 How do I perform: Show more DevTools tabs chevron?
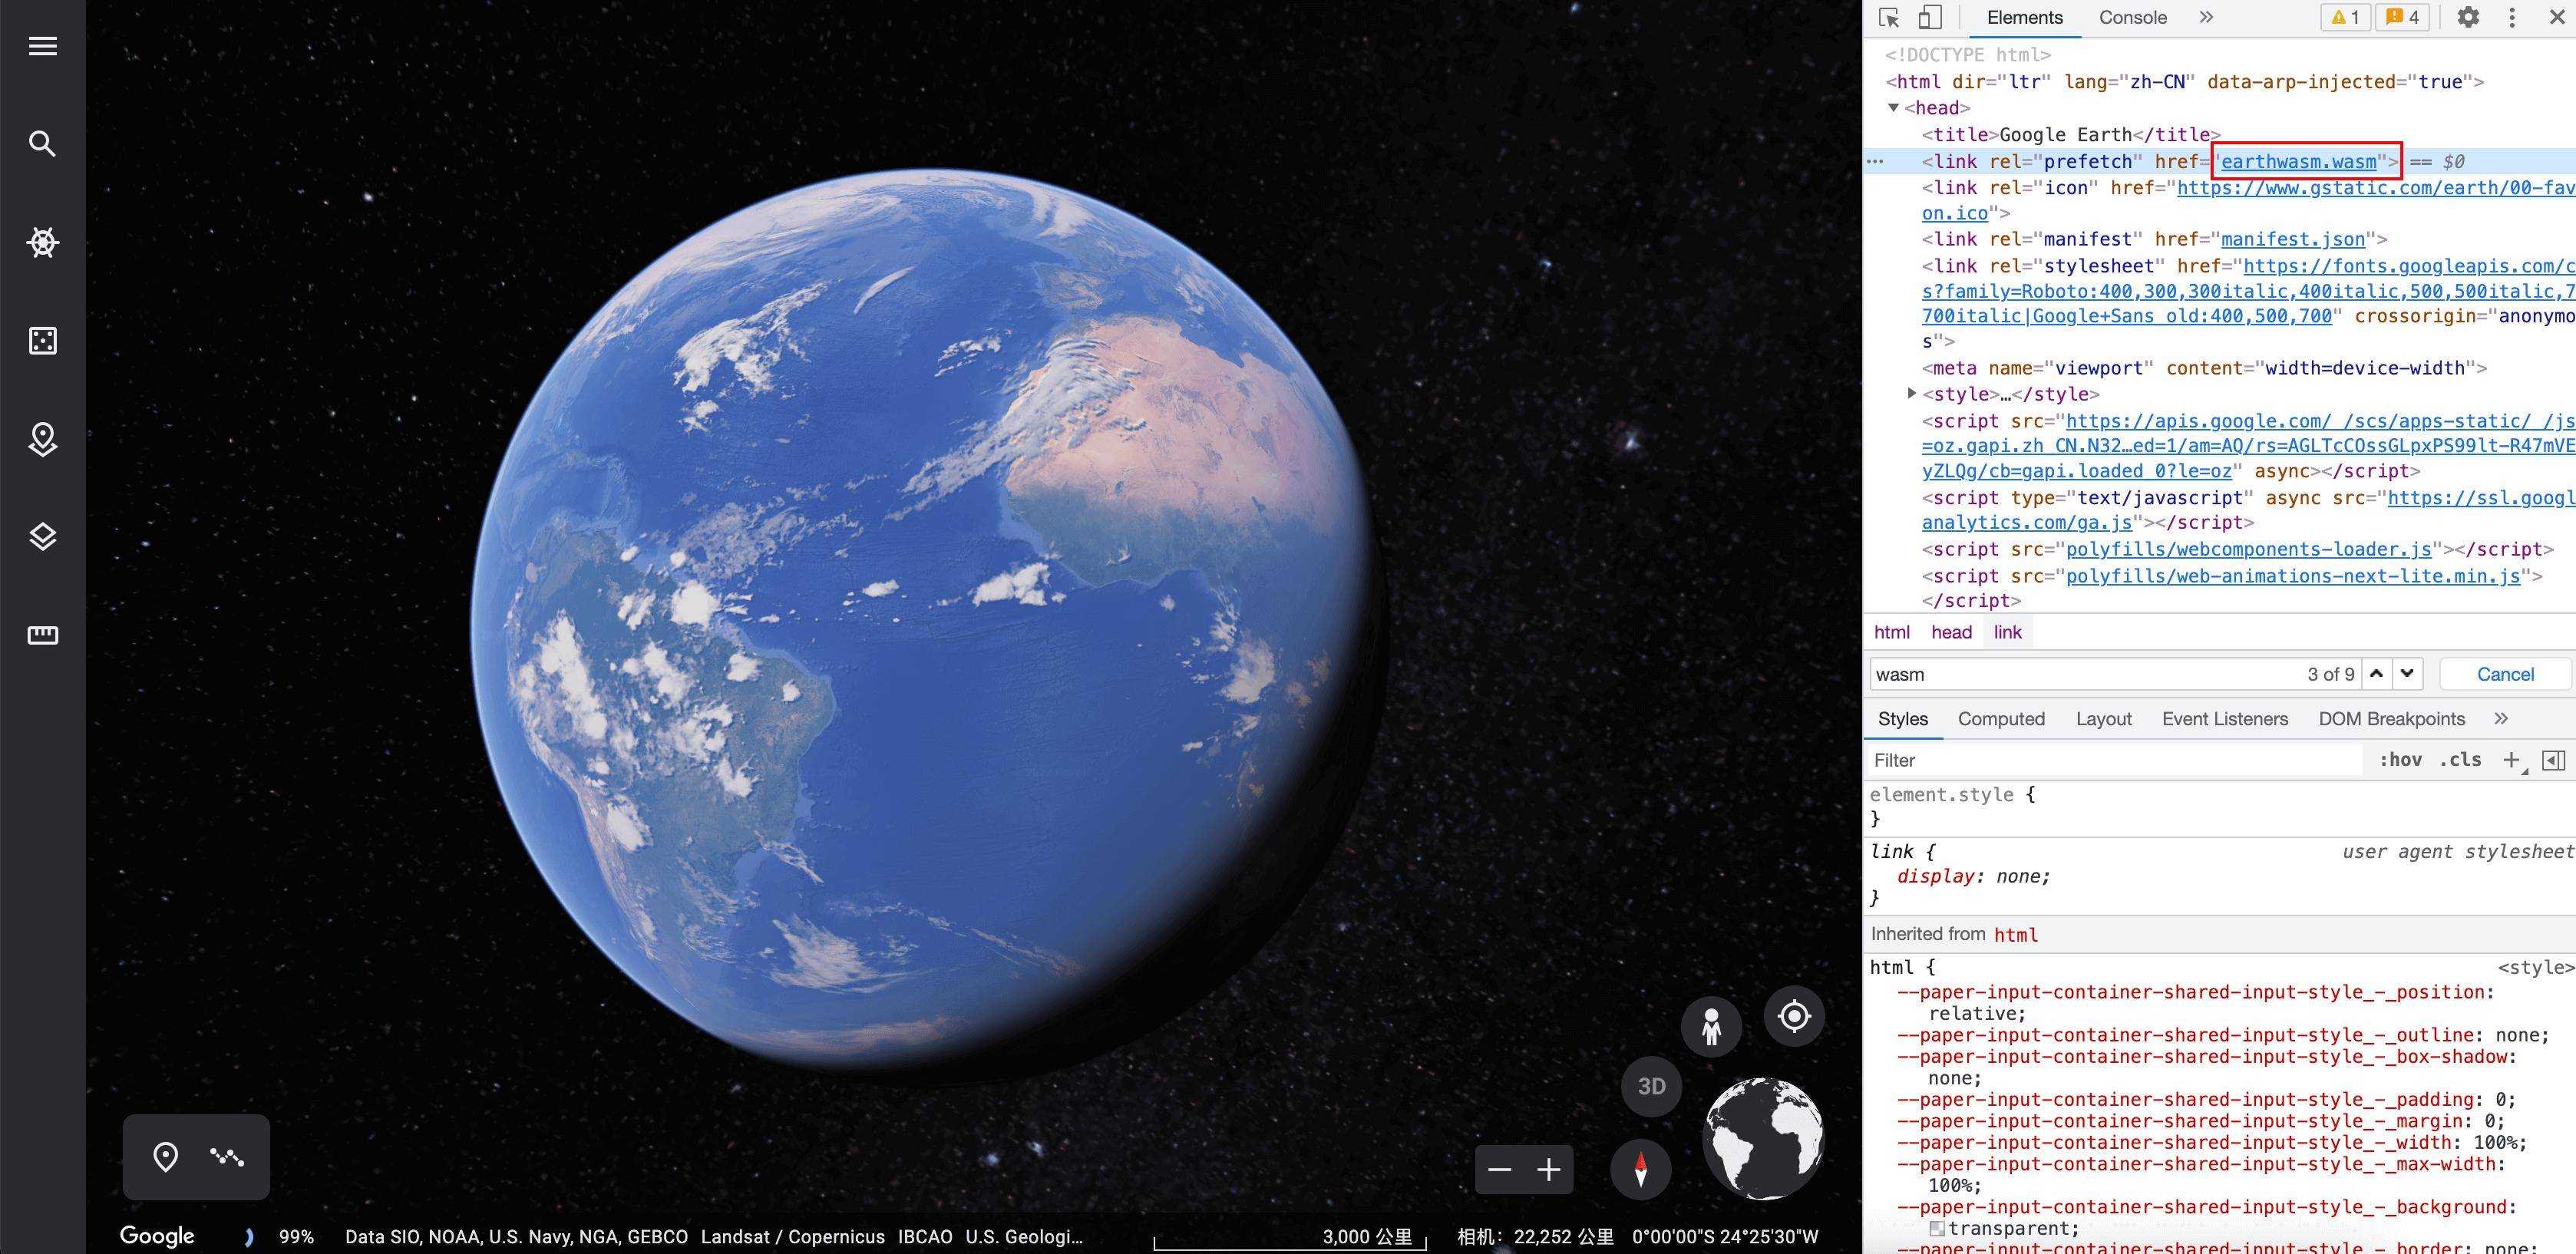point(2206,18)
